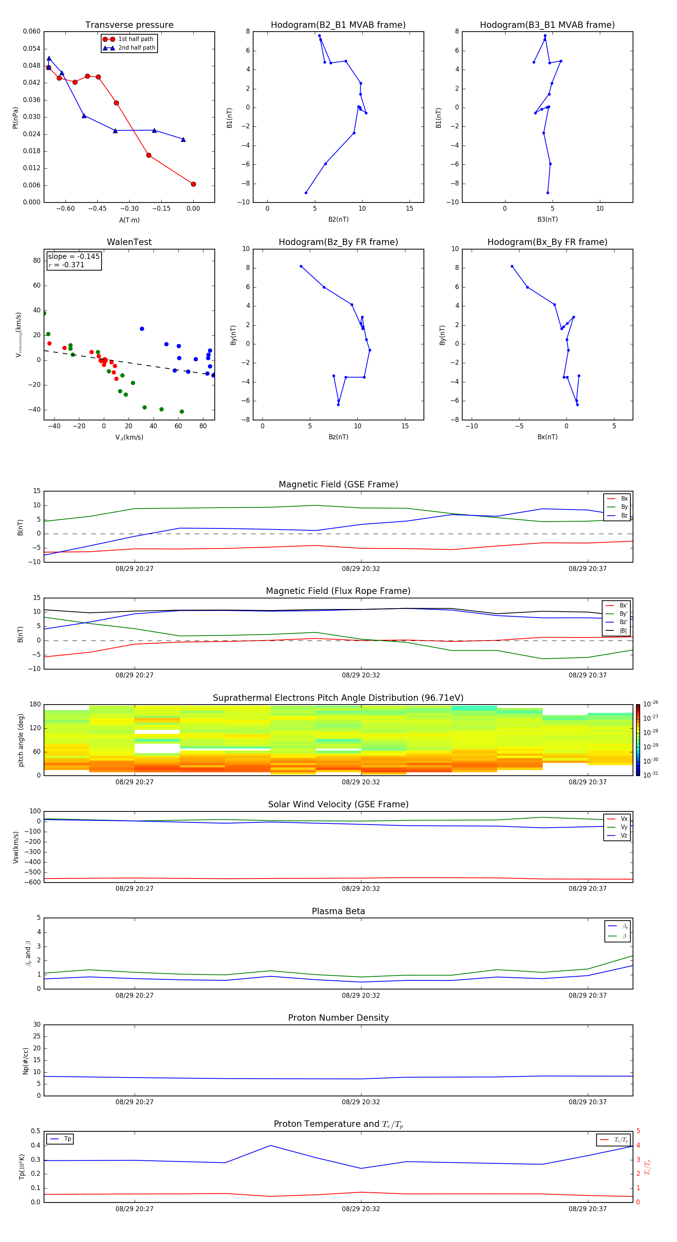The image size is (677, 1242).
Task: Select the By' legend entry in Flux Rope panel
Action: [x=617, y=614]
